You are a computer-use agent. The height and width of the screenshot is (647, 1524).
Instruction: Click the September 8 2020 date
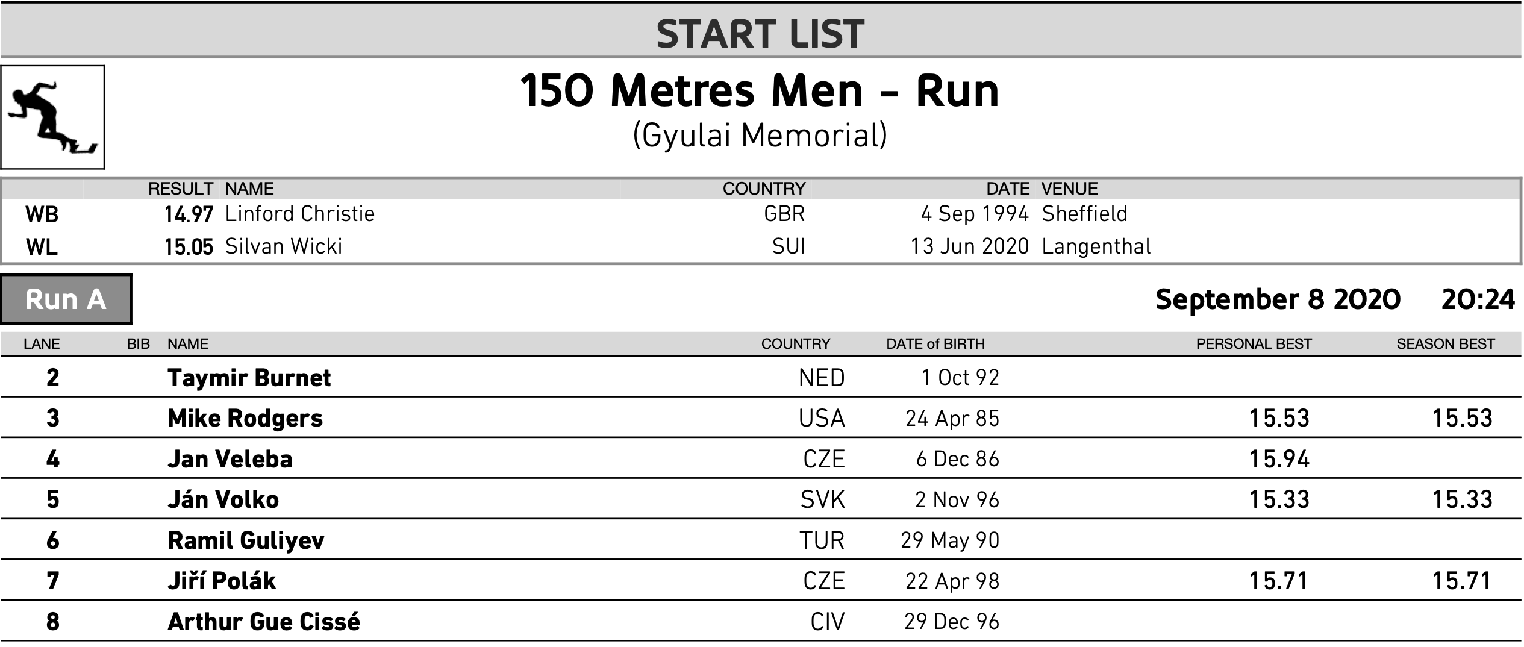(x=1278, y=299)
